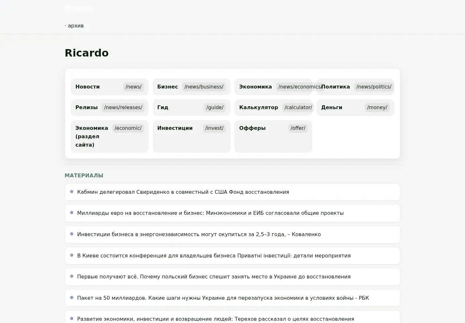
Task: Open the архив link in header
Action: tap(76, 26)
